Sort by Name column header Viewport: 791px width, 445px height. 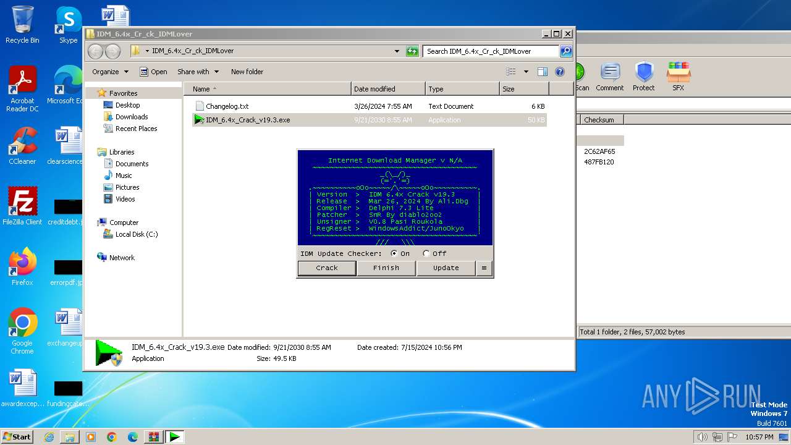pyautogui.click(x=268, y=89)
